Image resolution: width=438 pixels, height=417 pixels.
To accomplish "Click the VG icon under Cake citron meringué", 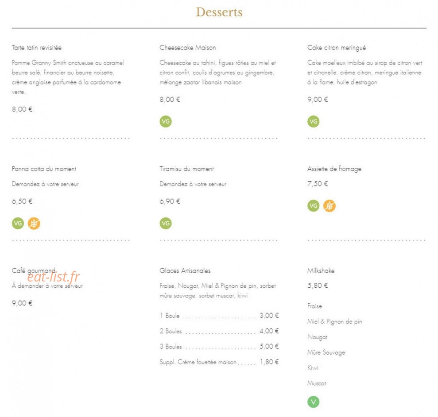I will tap(314, 121).
